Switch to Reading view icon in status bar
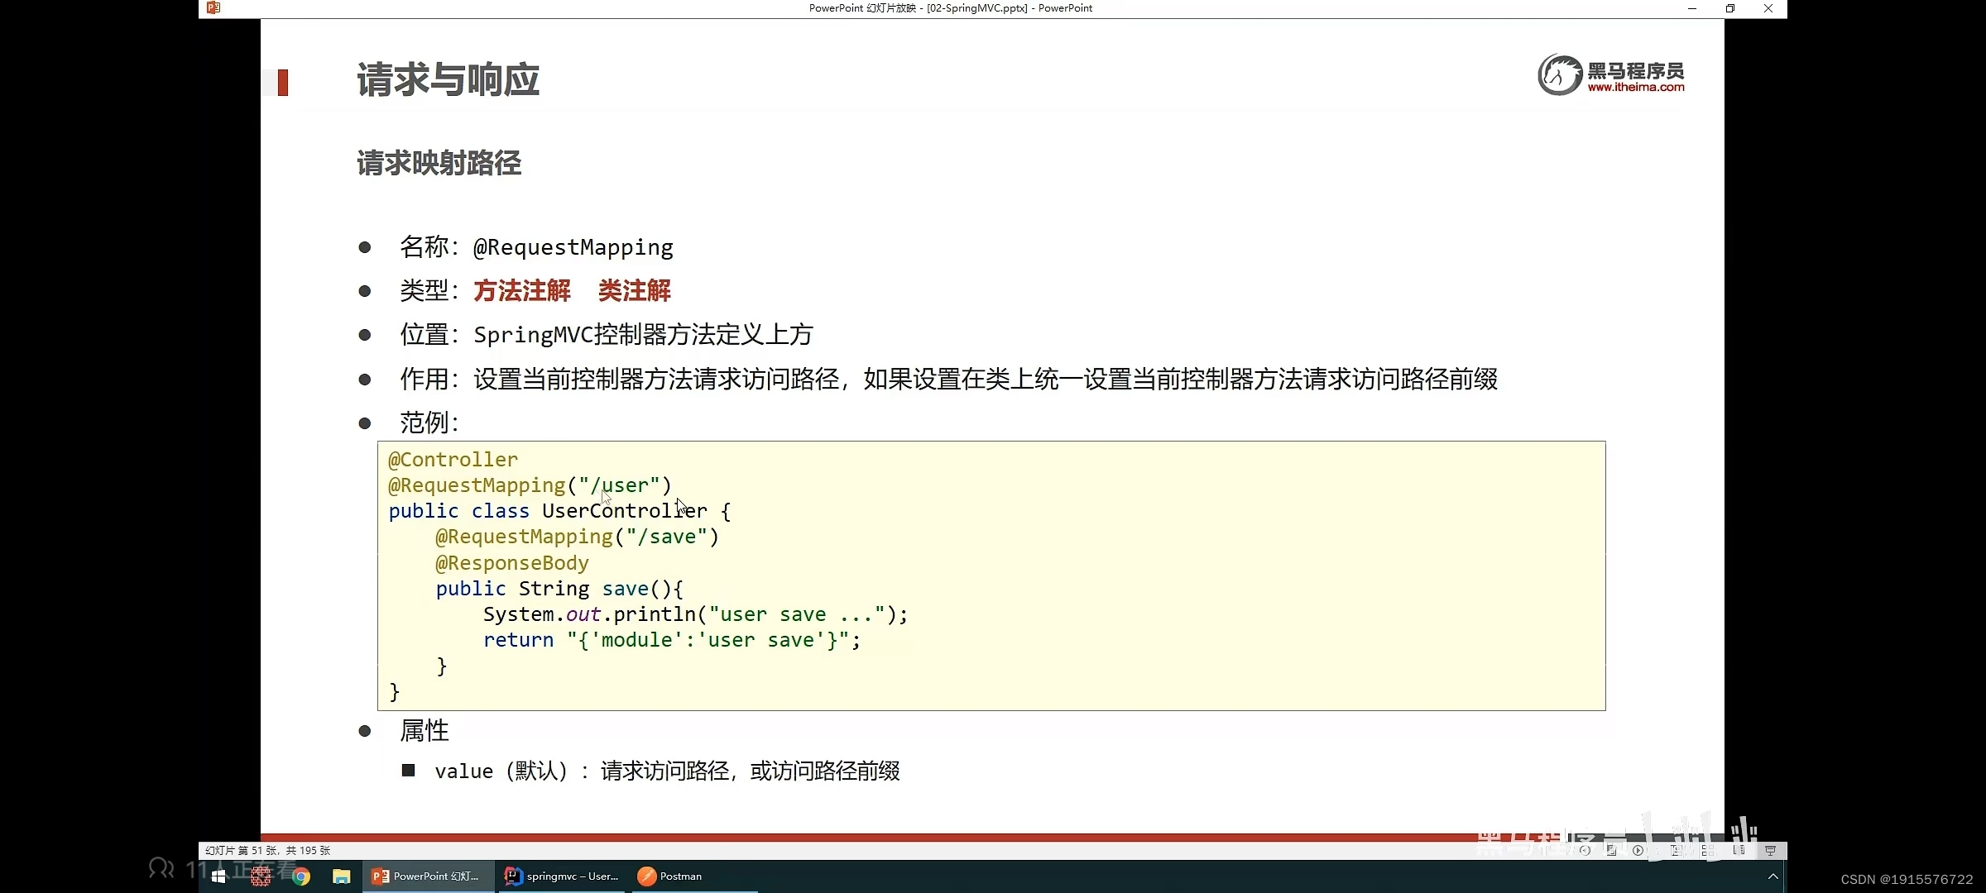Viewport: 1986px width, 893px height. (x=1739, y=850)
